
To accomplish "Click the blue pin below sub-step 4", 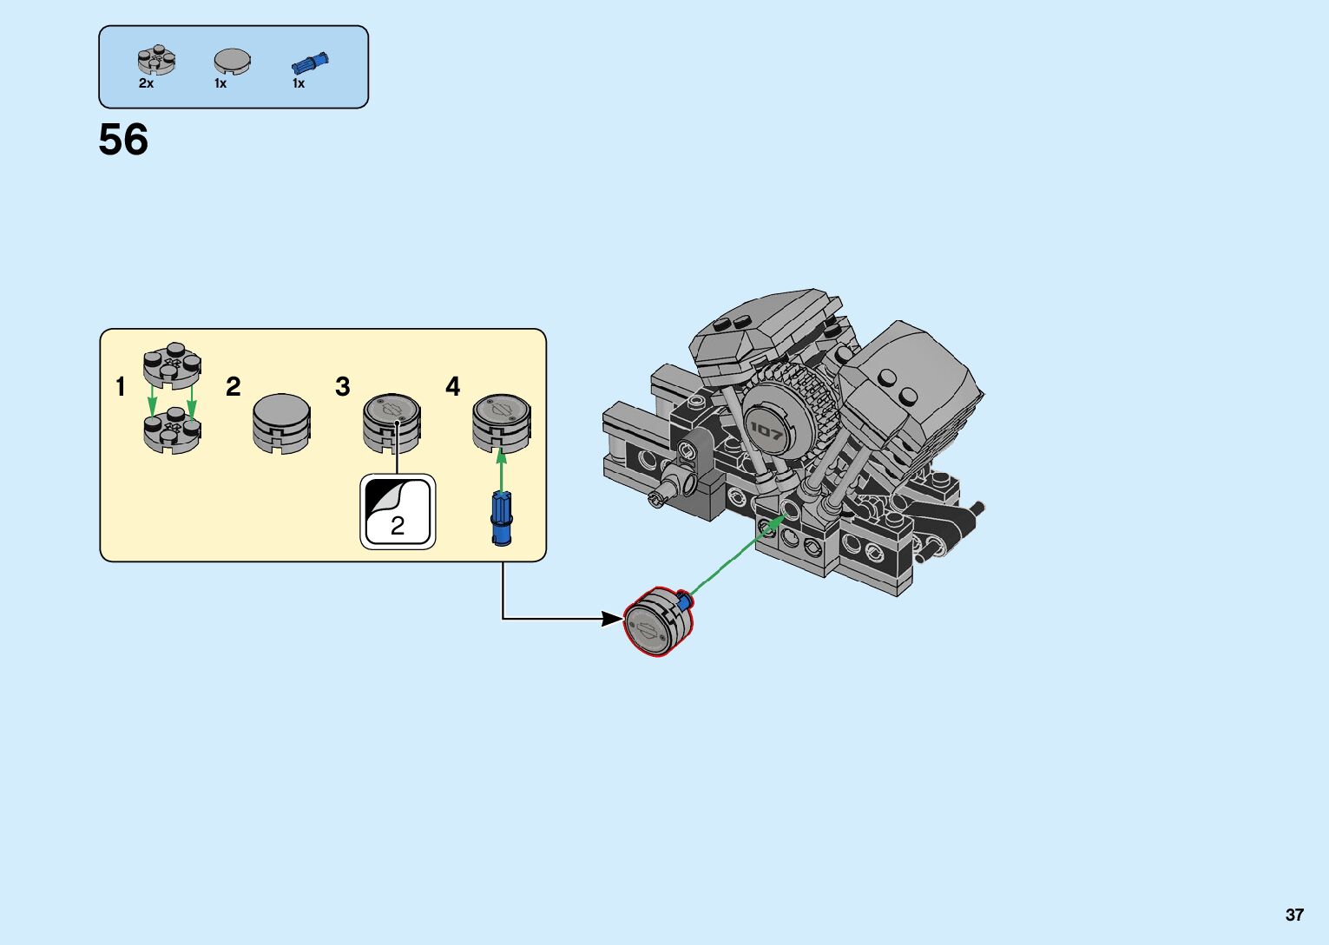I will click(502, 518).
